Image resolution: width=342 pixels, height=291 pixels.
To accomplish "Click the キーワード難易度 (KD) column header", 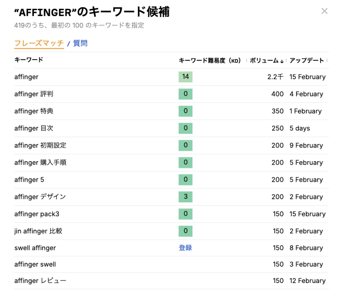I will pos(210,60).
